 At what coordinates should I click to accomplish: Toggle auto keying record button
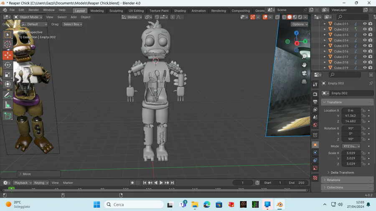click(x=132, y=183)
